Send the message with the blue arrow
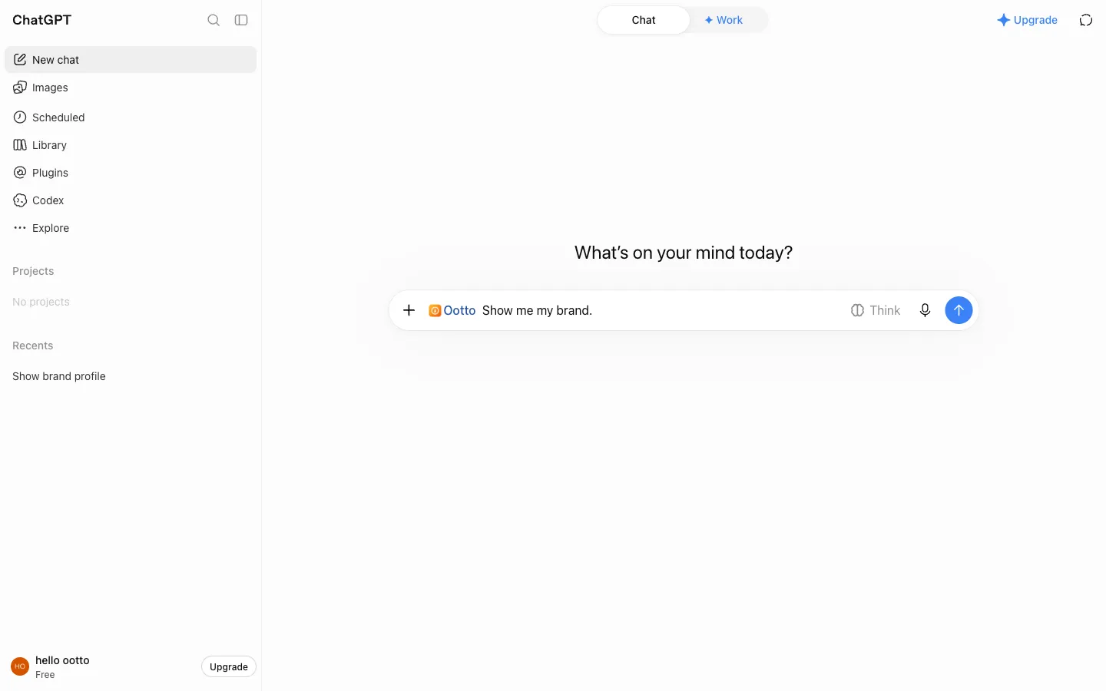This screenshot has height=691, width=1106. click(959, 310)
